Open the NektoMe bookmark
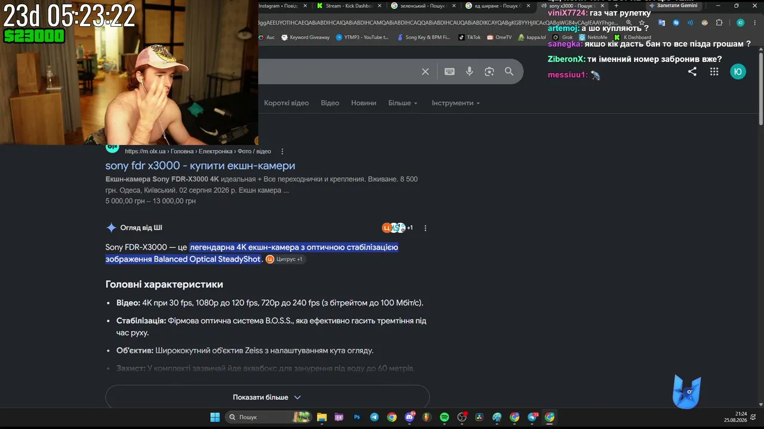764x429 pixels. pos(593,37)
